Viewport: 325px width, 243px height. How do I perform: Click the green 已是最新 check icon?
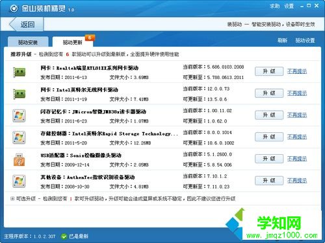pos(64,237)
